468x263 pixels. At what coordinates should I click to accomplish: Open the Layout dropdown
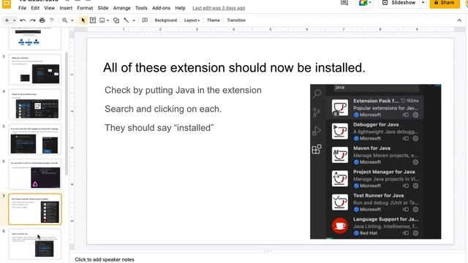[x=192, y=20]
